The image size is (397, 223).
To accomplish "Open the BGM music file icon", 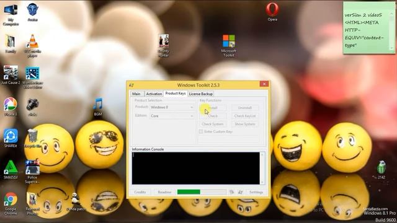I will click(98, 107).
